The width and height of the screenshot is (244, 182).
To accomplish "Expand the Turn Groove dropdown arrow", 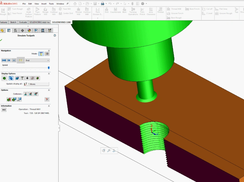I will tap(97, 18).
